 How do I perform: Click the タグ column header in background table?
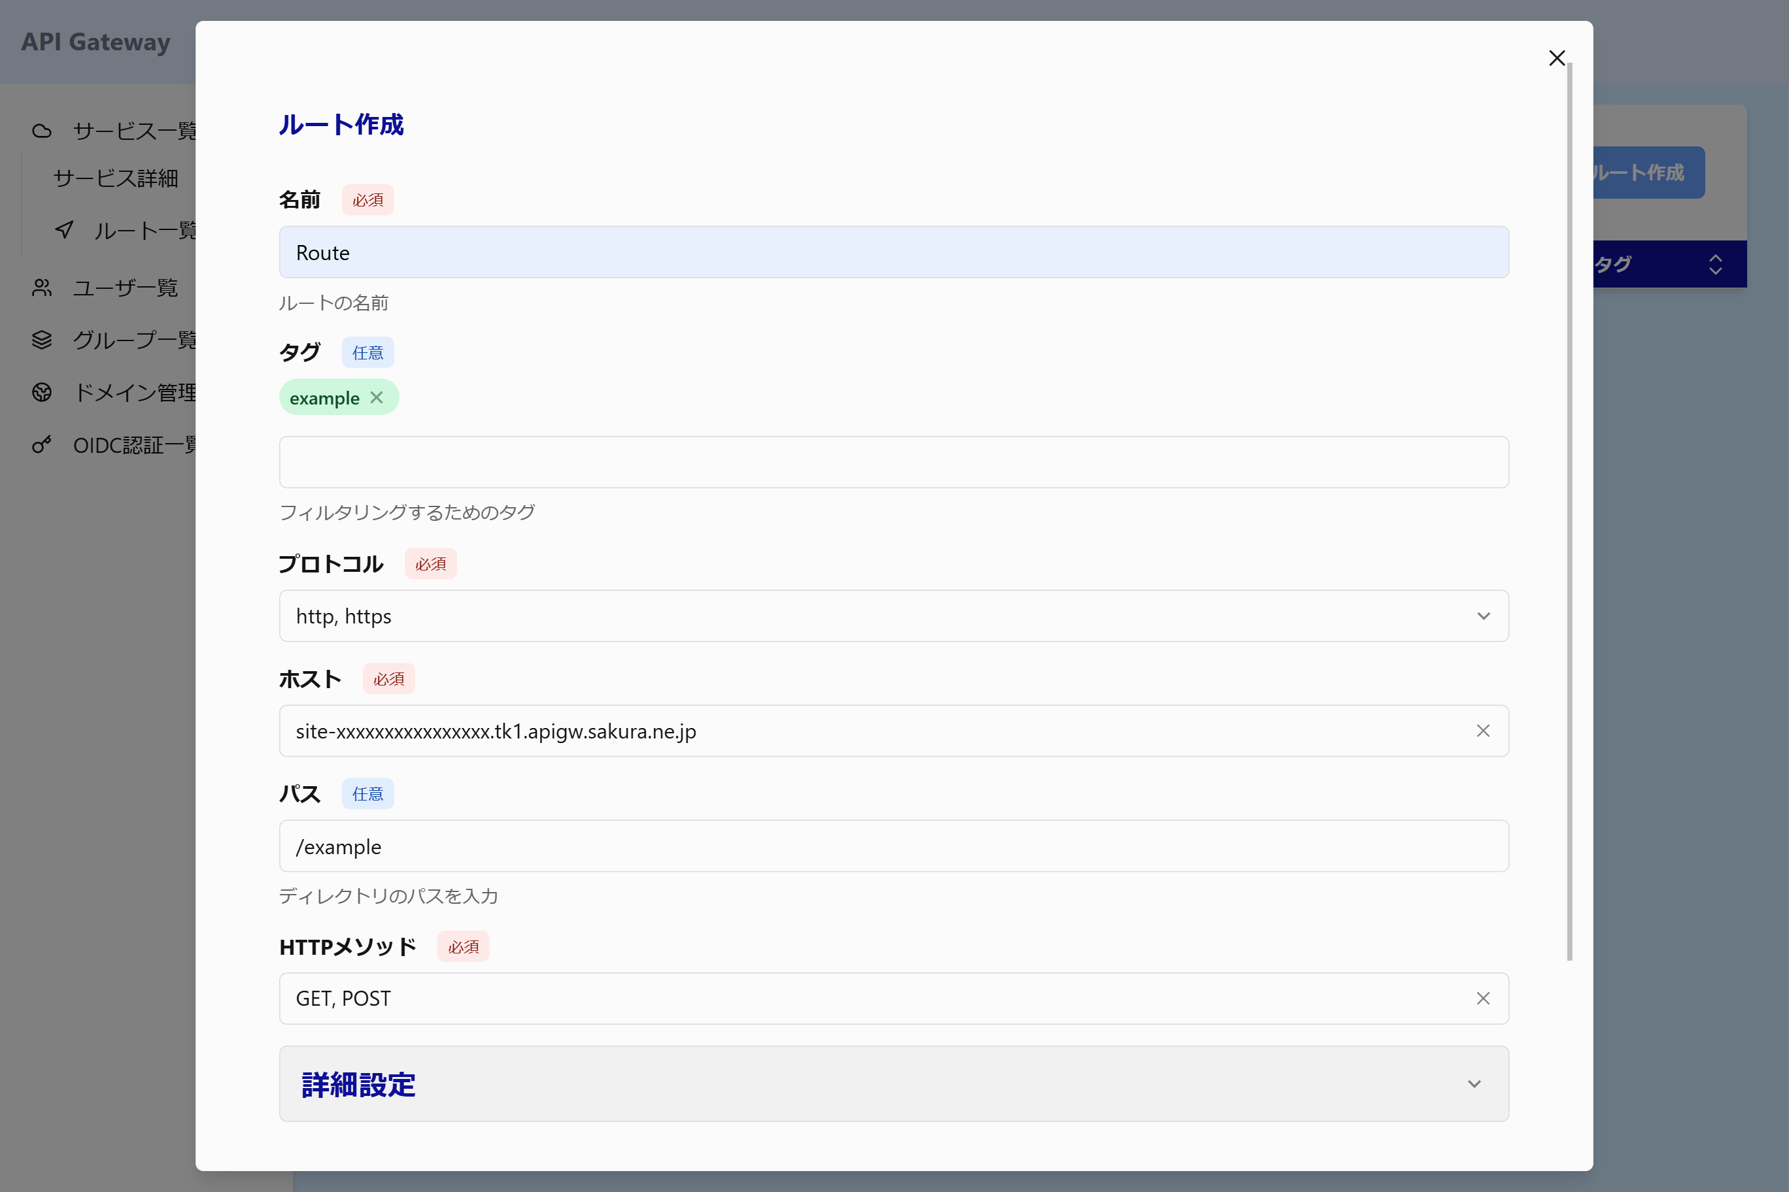point(1612,265)
